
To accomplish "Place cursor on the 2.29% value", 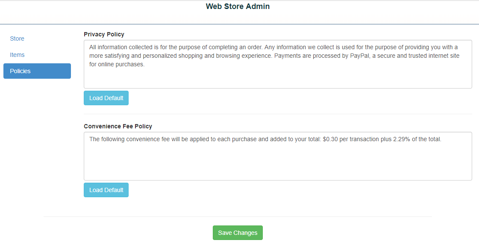I will (x=401, y=139).
